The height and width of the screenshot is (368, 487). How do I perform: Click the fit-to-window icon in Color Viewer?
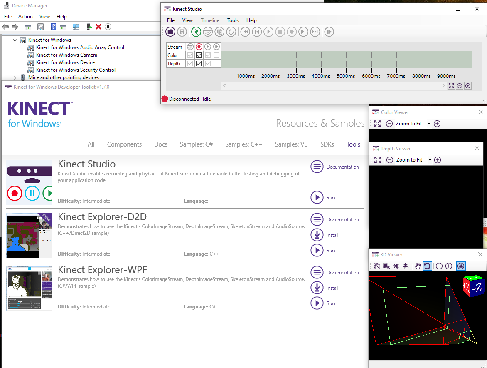pyautogui.click(x=377, y=124)
